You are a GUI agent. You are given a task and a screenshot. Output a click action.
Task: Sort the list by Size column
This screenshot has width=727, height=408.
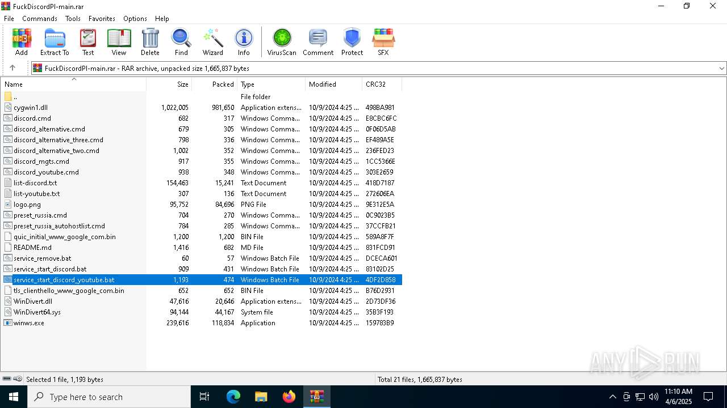[169, 84]
